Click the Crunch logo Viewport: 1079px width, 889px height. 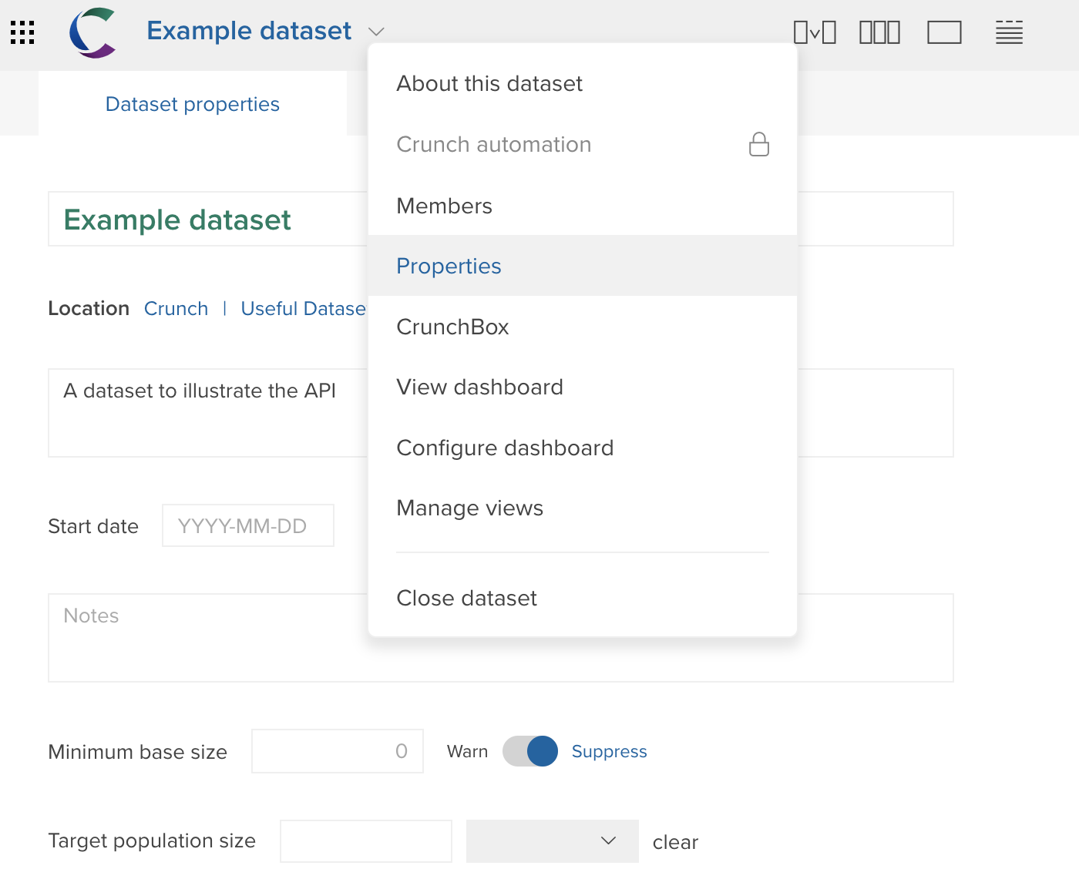(x=92, y=32)
